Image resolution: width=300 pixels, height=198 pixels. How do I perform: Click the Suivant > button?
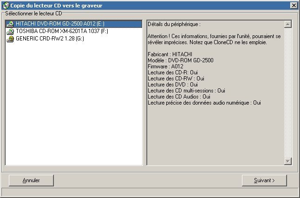click(264, 180)
